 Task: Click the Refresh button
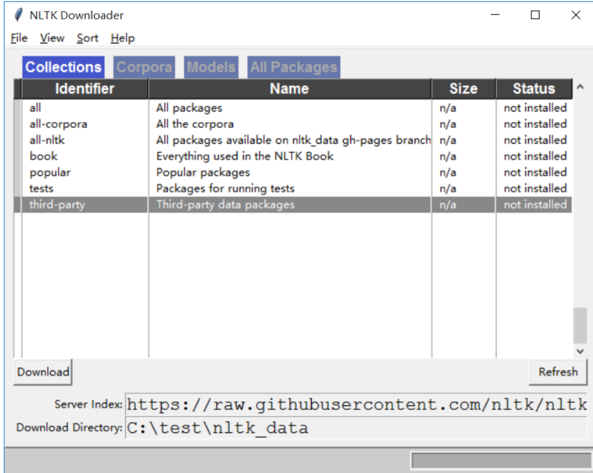(558, 372)
